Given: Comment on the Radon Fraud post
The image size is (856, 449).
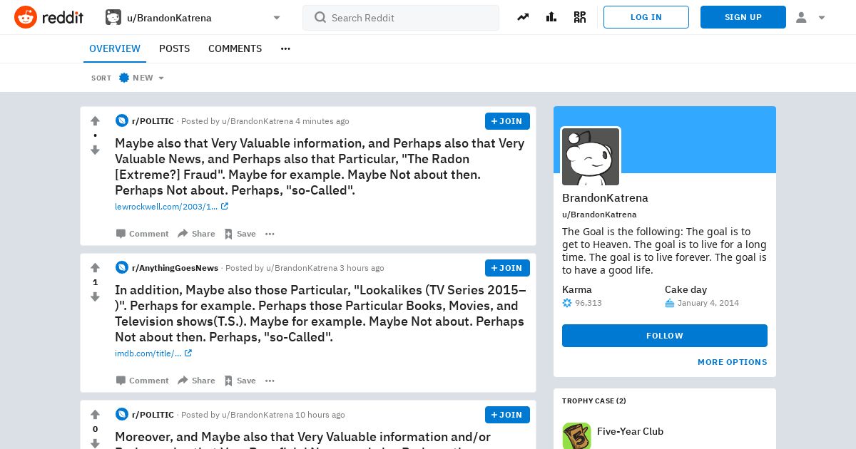Looking at the screenshot, I should [143, 234].
